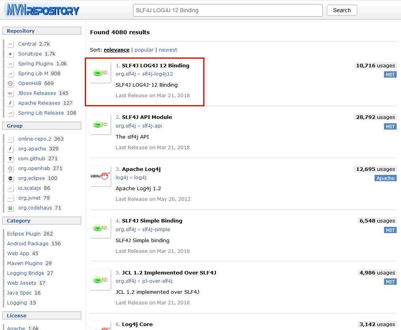Screen dimensions: 401x330
Task: Click MIT license tag for SLF4J API Module
Action: click(390, 126)
